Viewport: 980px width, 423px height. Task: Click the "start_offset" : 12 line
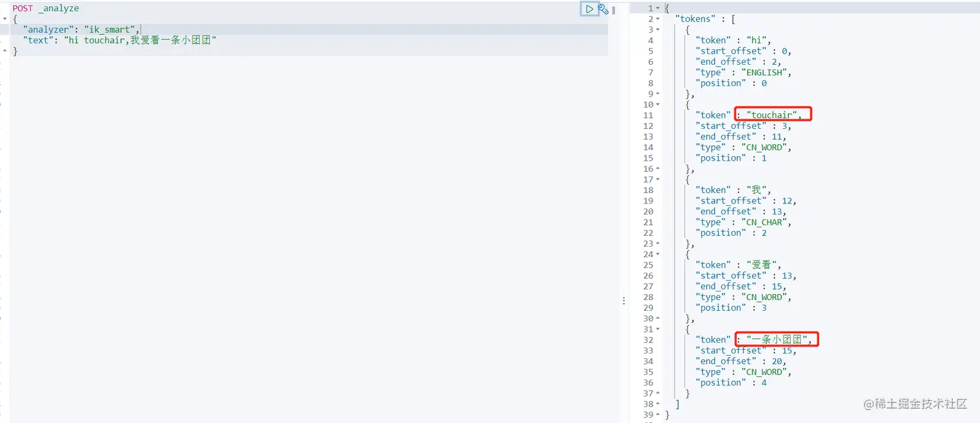[x=746, y=201]
